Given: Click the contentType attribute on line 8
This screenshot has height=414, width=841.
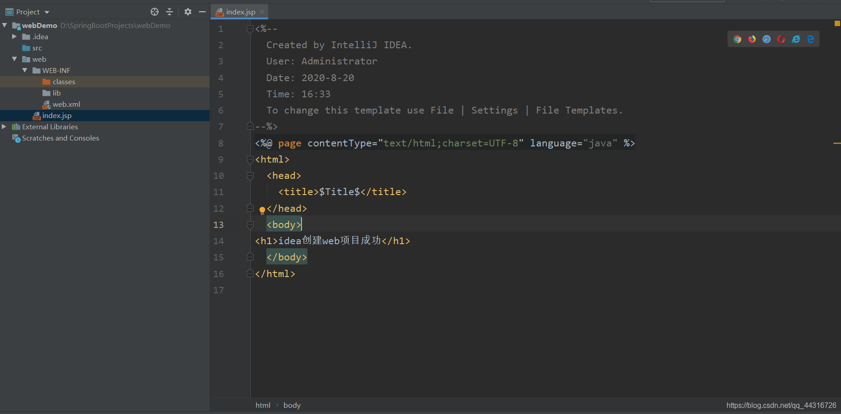Looking at the screenshot, I should [339, 143].
